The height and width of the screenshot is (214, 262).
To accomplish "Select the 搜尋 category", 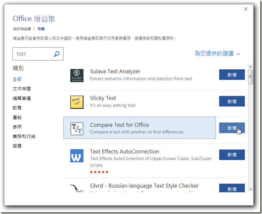I will [x=17, y=146].
